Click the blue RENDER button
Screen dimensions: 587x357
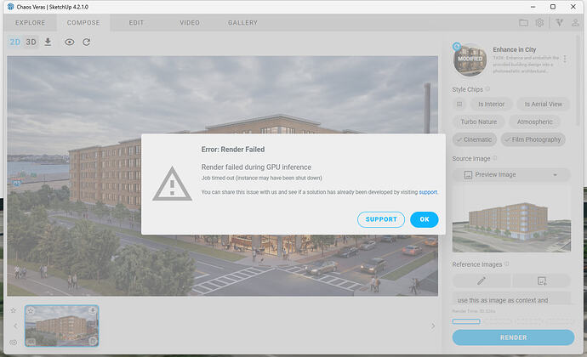(x=513, y=337)
